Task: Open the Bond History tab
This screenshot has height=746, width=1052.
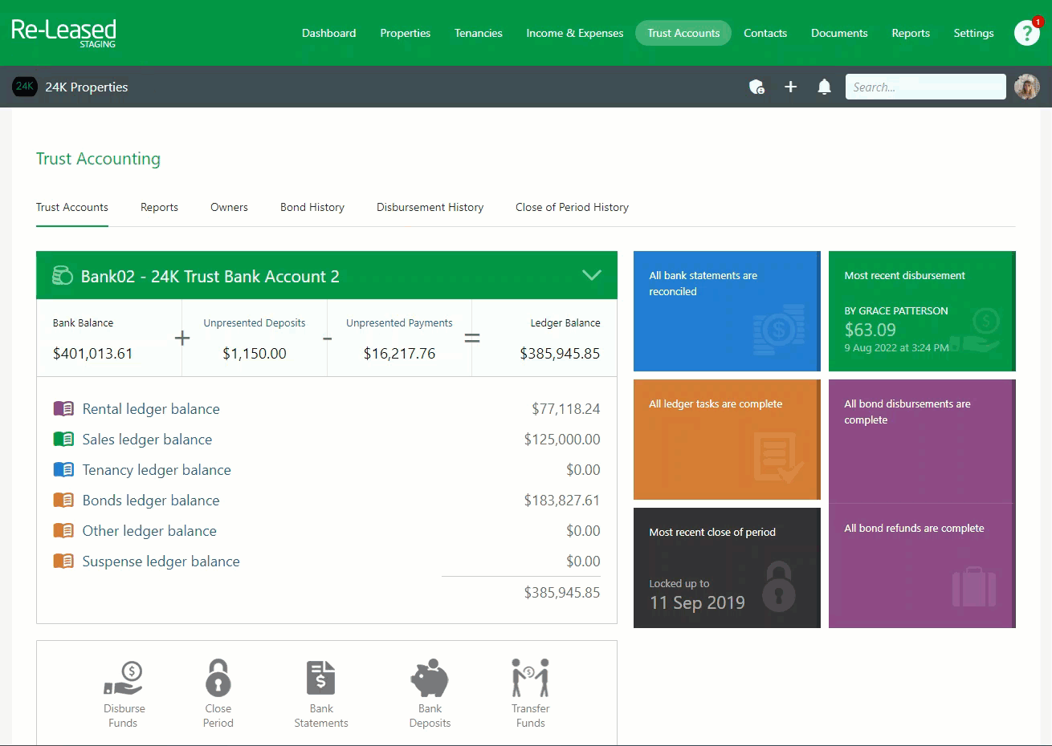Action: pyautogui.click(x=312, y=207)
